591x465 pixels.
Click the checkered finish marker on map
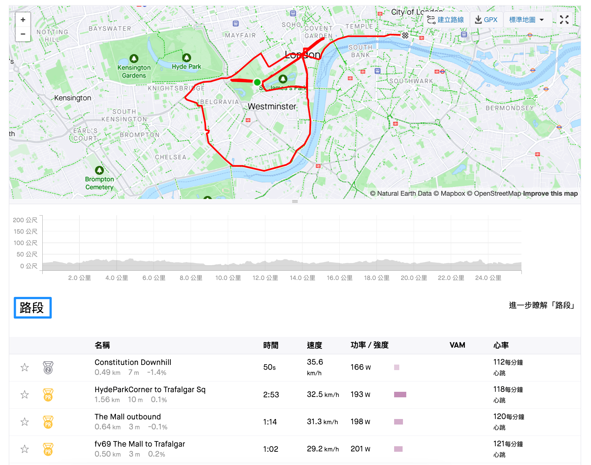405,35
